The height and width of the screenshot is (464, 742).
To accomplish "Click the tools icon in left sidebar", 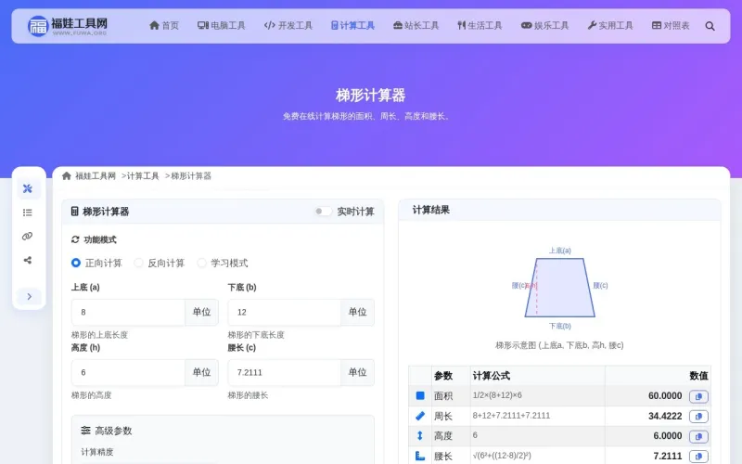I will (28, 188).
